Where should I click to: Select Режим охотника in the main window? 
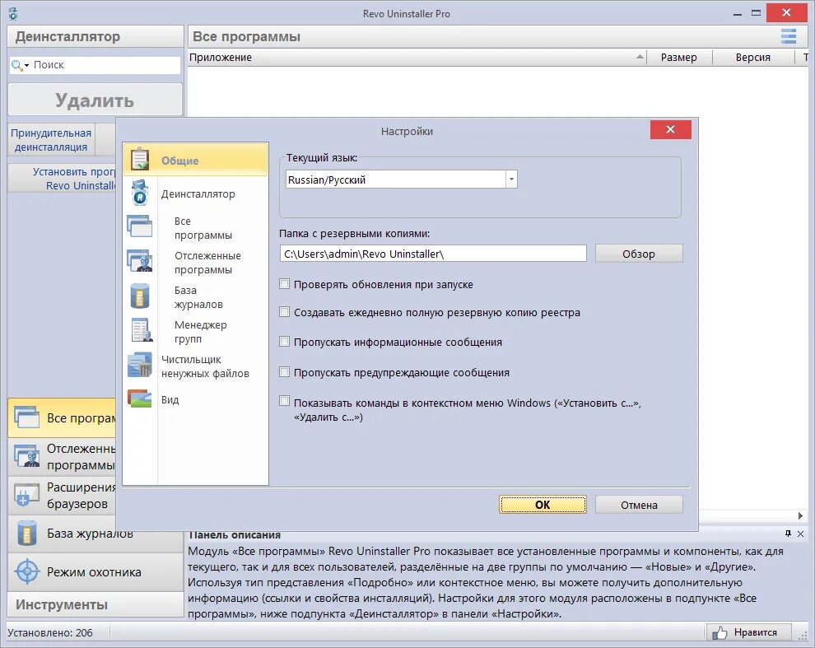(95, 571)
